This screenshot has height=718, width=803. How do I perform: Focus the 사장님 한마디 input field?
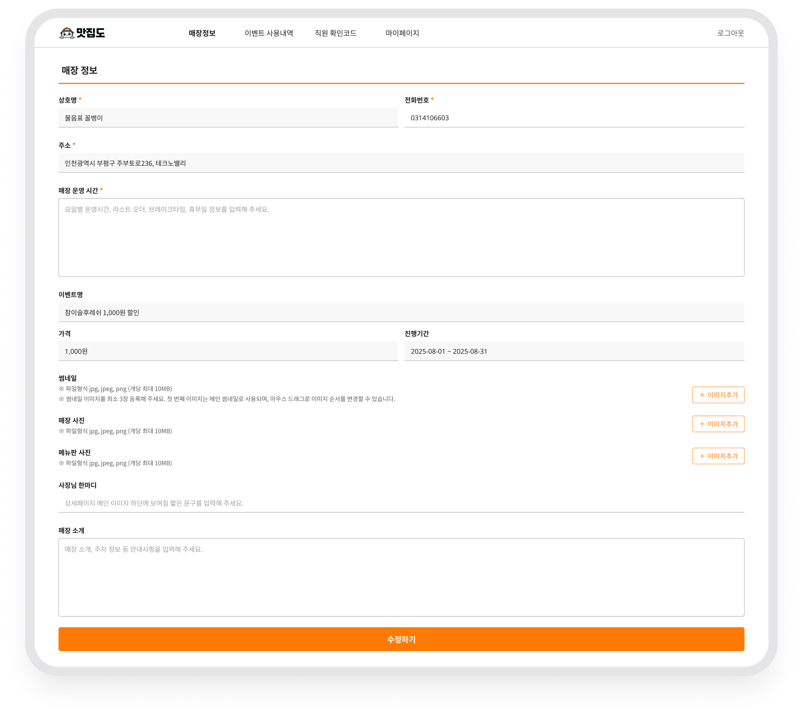click(401, 503)
